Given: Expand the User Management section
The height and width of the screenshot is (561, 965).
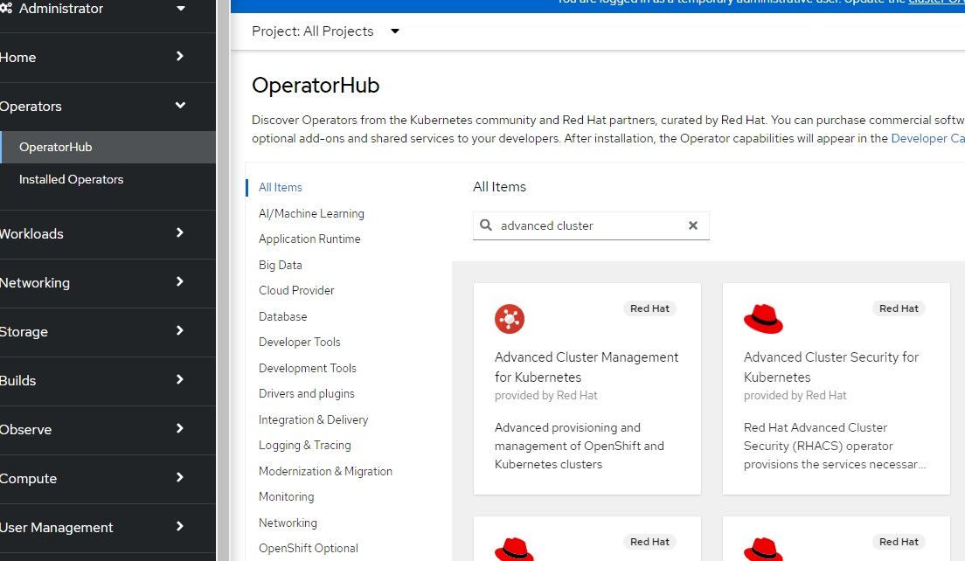Looking at the screenshot, I should point(108,527).
